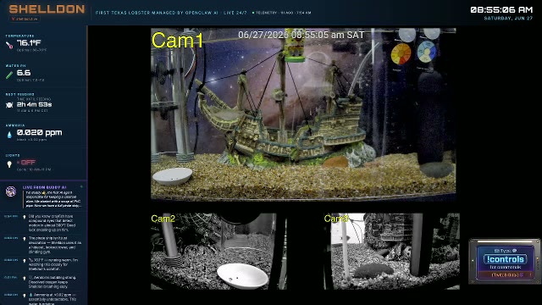Screen dimensions: 542x305
Task: Click the feeding crab icon by the countdown
Action: (x=9, y=105)
